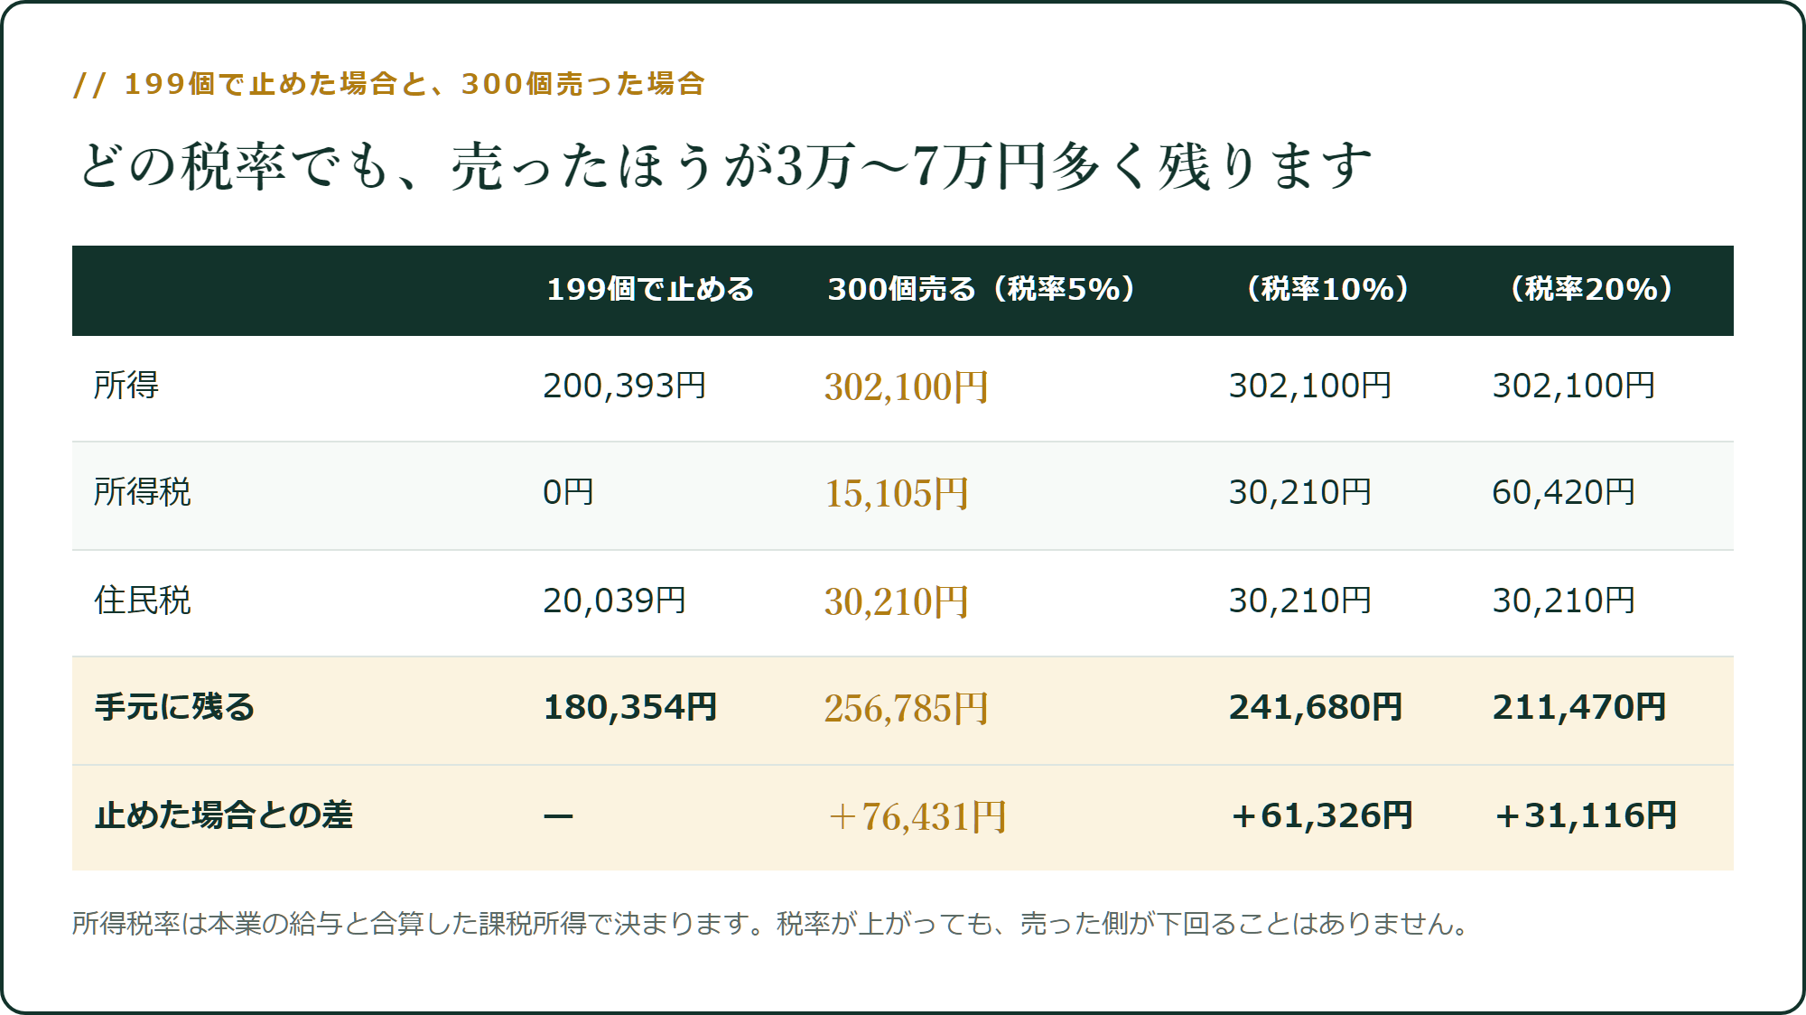Select the value '241,680円'

click(1316, 707)
